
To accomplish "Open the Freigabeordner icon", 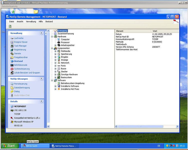I will pyautogui.click(x=12, y=57).
